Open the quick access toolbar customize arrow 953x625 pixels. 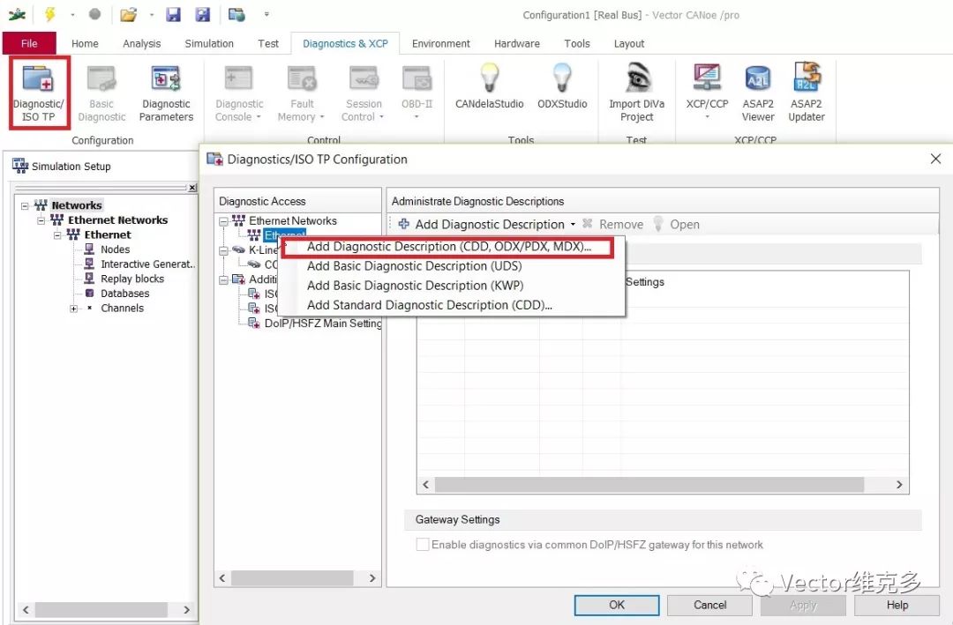[266, 14]
